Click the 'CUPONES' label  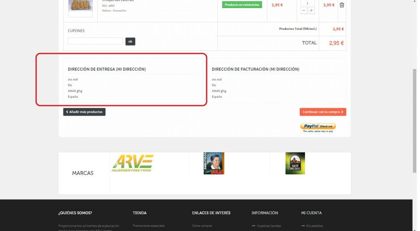[x=76, y=31]
